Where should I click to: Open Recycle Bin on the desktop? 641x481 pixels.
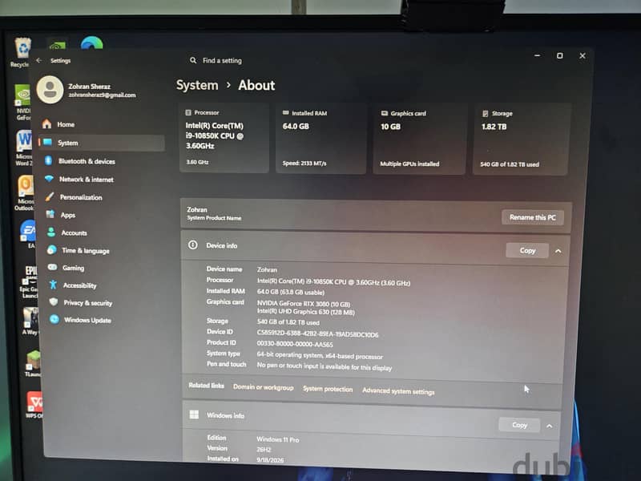point(22,52)
